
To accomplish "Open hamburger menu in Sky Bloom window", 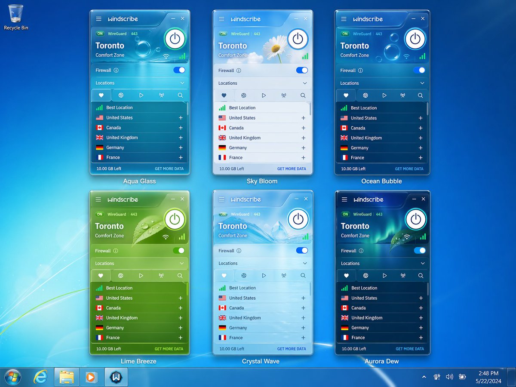I will click(x=221, y=19).
